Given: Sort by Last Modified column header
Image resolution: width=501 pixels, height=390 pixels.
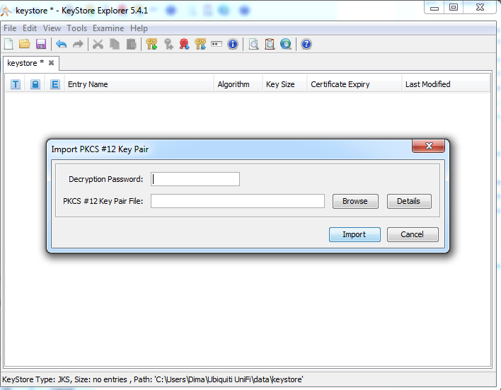Looking at the screenshot, I should [x=445, y=84].
